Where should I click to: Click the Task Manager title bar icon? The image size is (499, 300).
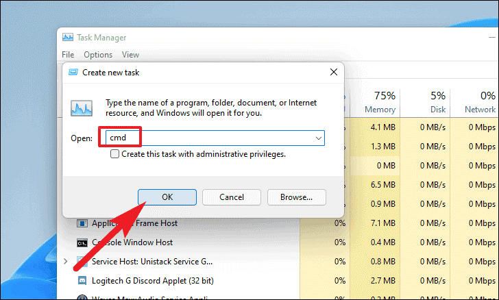pyautogui.click(x=68, y=38)
